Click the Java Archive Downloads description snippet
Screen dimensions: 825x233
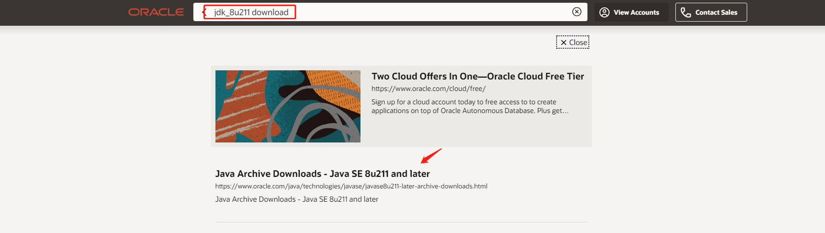pyautogui.click(x=296, y=199)
